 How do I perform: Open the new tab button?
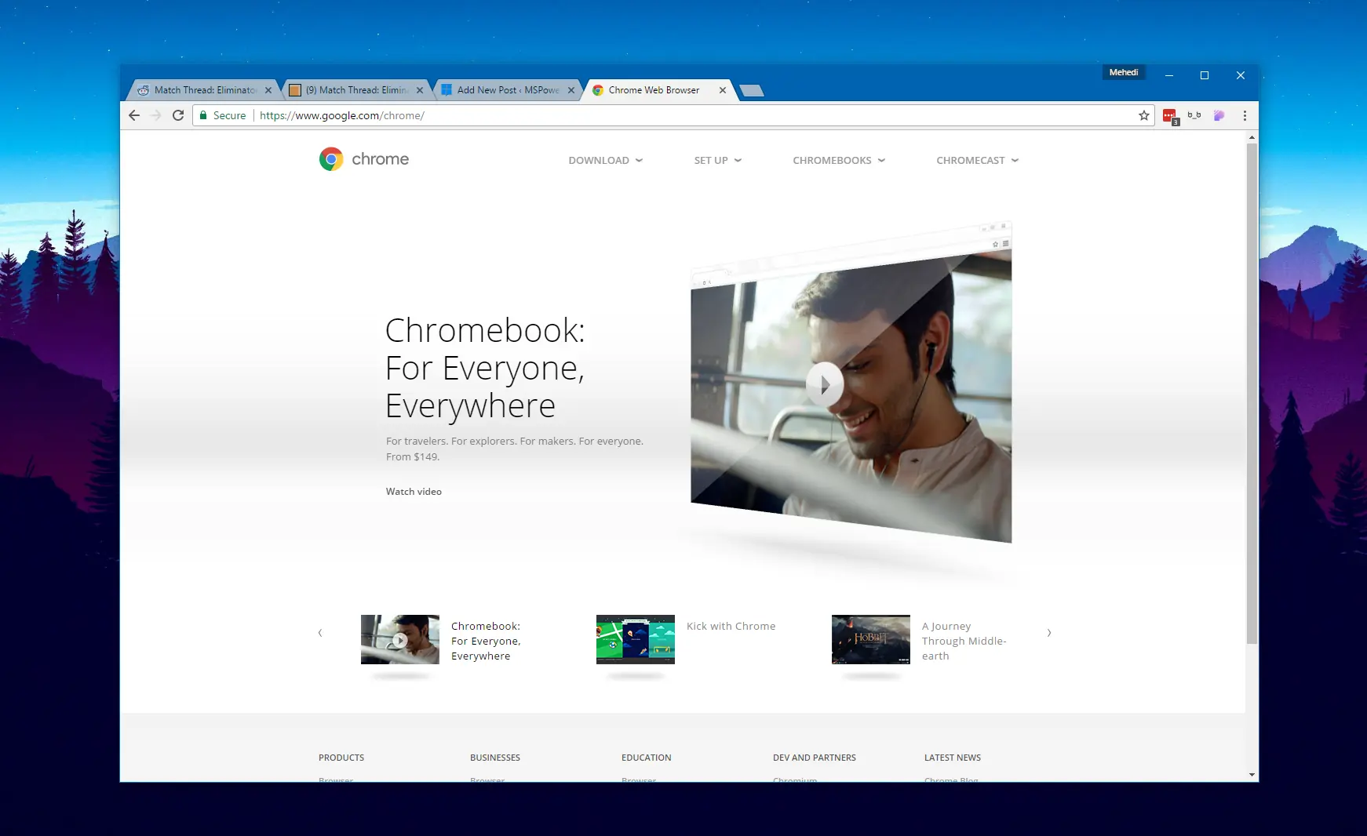(x=751, y=90)
